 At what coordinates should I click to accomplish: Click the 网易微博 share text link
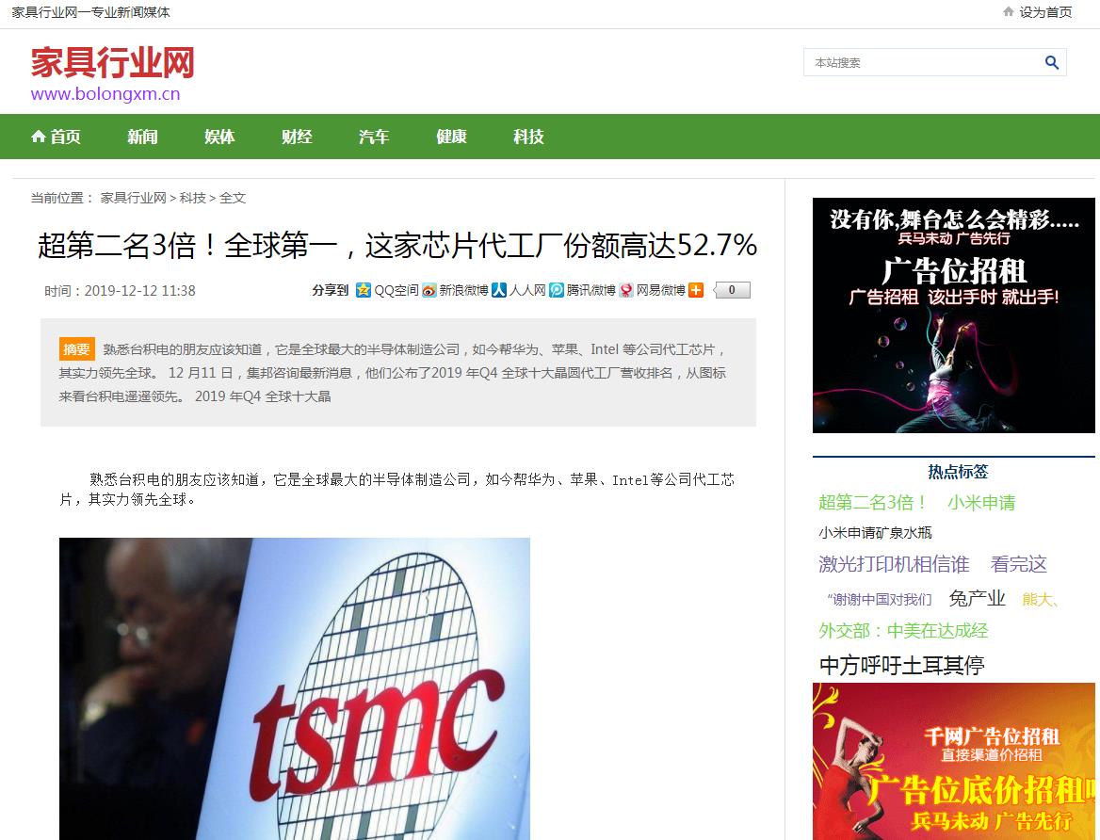pos(661,290)
